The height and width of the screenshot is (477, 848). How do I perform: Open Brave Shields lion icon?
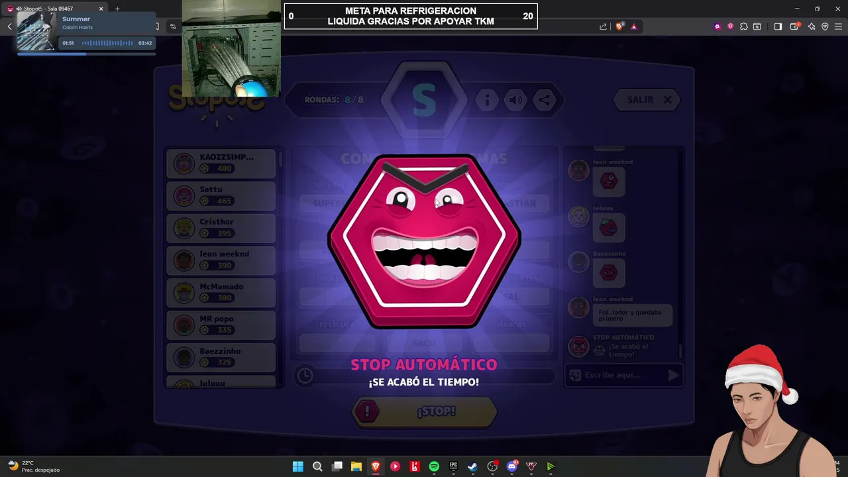pyautogui.click(x=620, y=26)
